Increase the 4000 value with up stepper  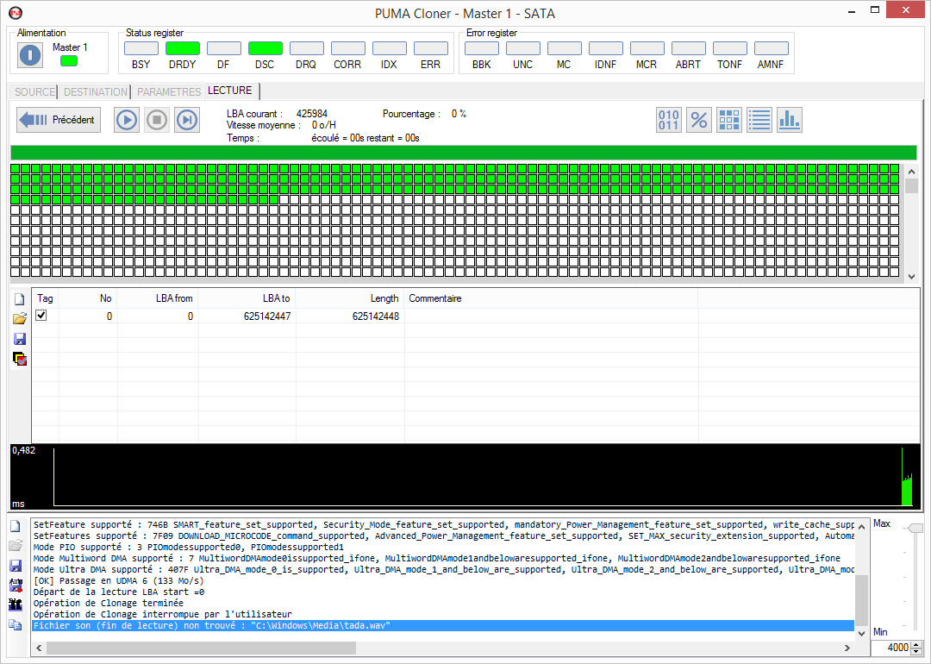pos(916,644)
